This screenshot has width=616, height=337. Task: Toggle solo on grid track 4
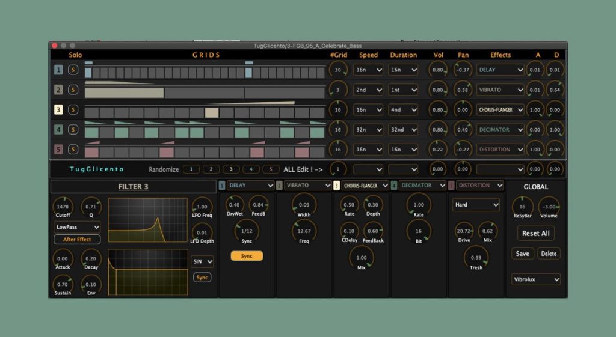click(x=73, y=130)
